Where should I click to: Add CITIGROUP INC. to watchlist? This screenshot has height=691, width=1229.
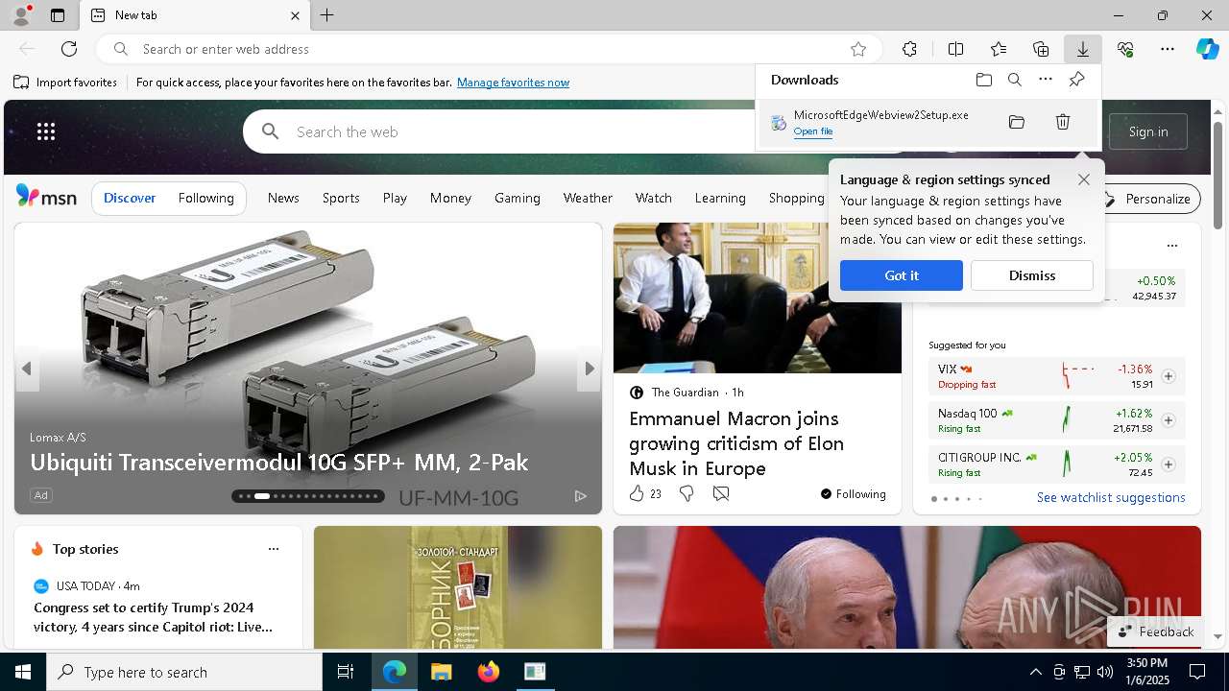click(1169, 465)
